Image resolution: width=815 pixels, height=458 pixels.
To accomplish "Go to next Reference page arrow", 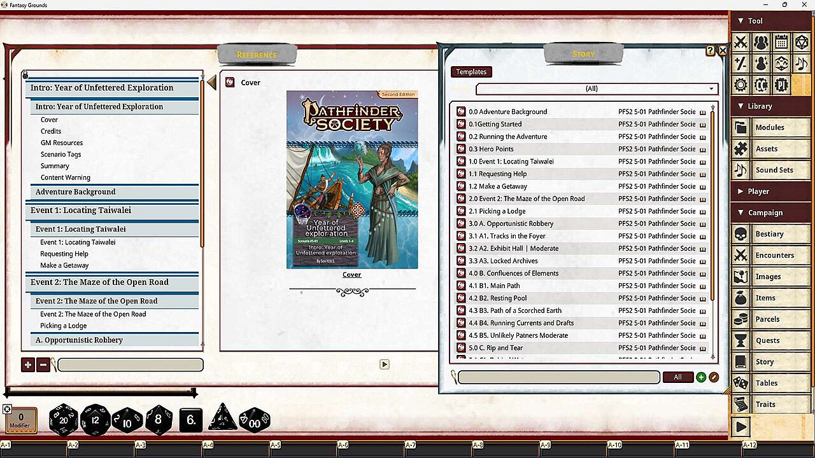I will [x=384, y=364].
